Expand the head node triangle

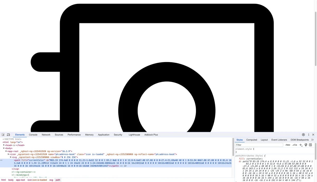pyautogui.click(x=4, y=145)
